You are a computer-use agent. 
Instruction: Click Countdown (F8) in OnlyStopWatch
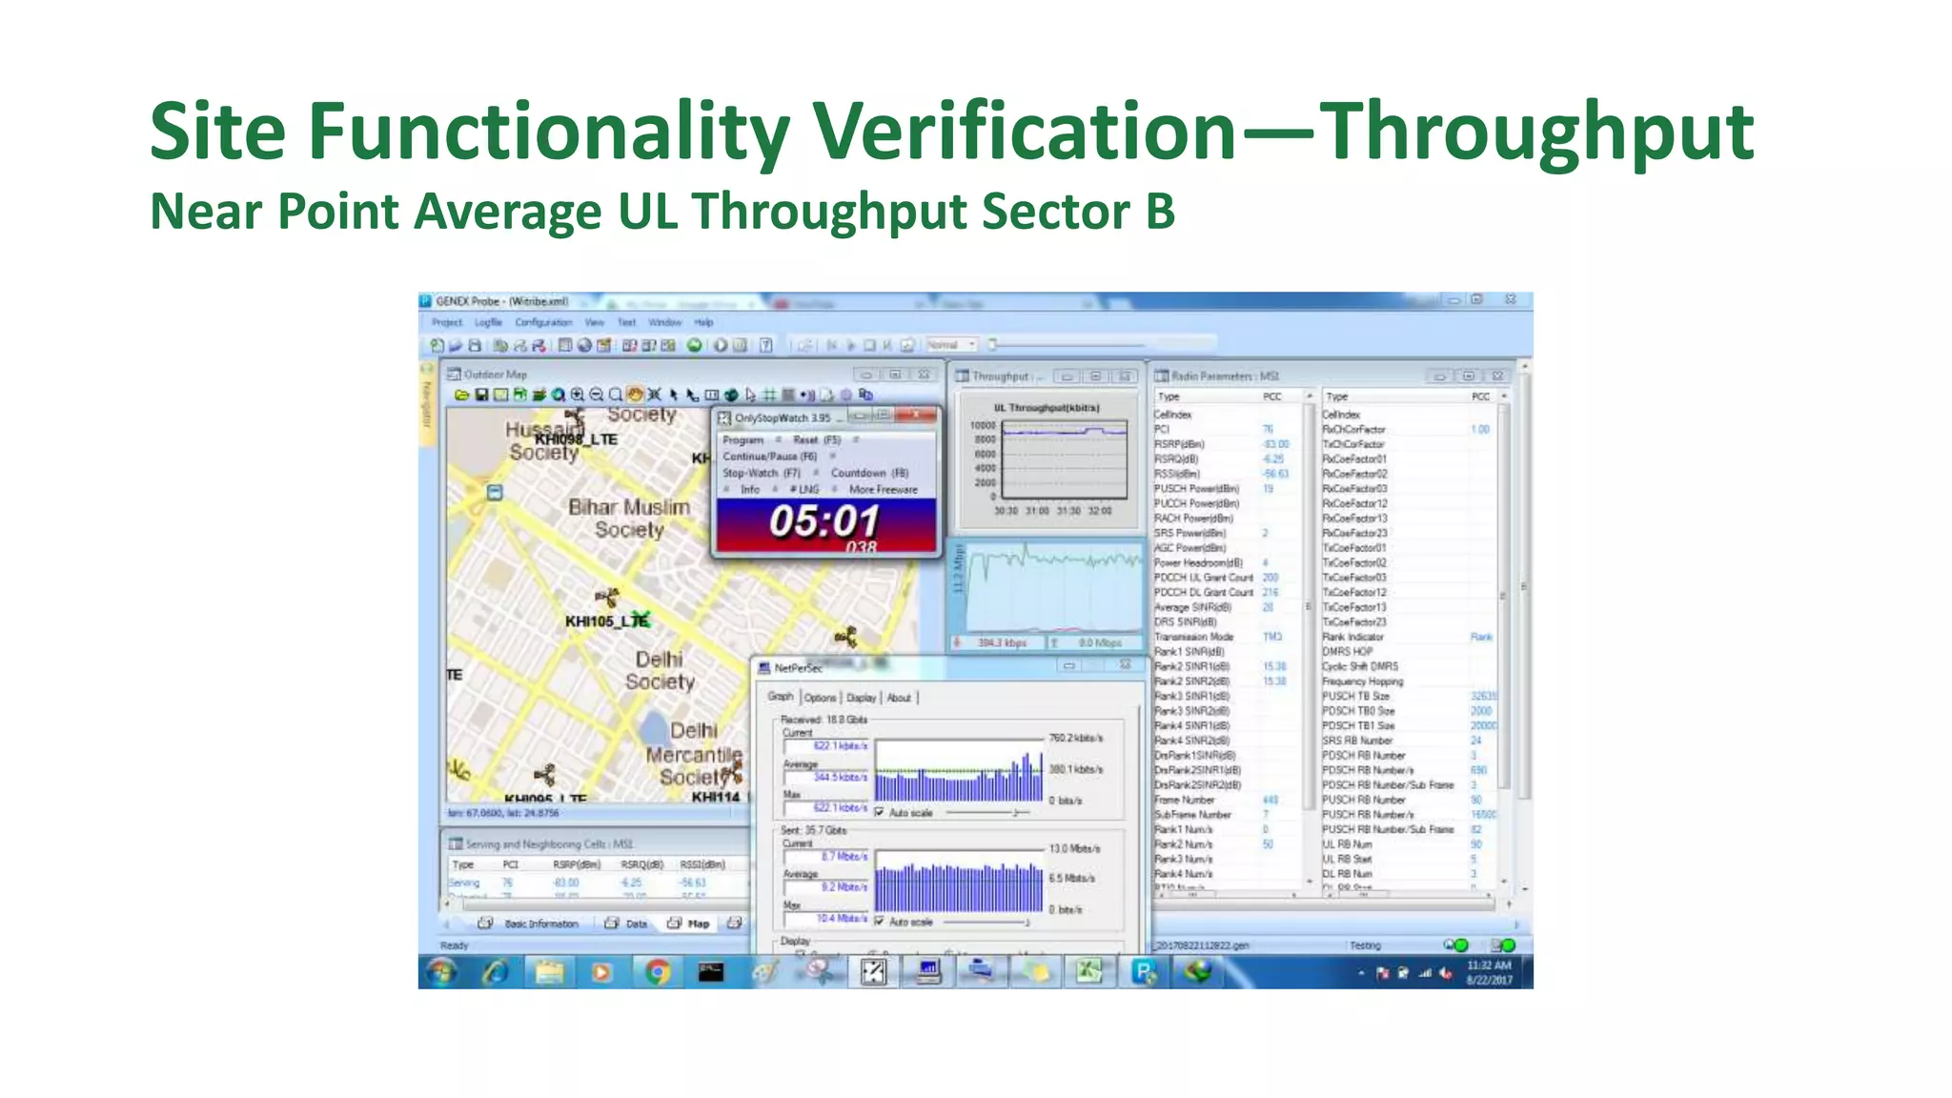869,473
